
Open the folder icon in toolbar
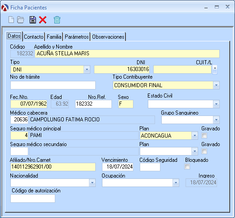21,20
